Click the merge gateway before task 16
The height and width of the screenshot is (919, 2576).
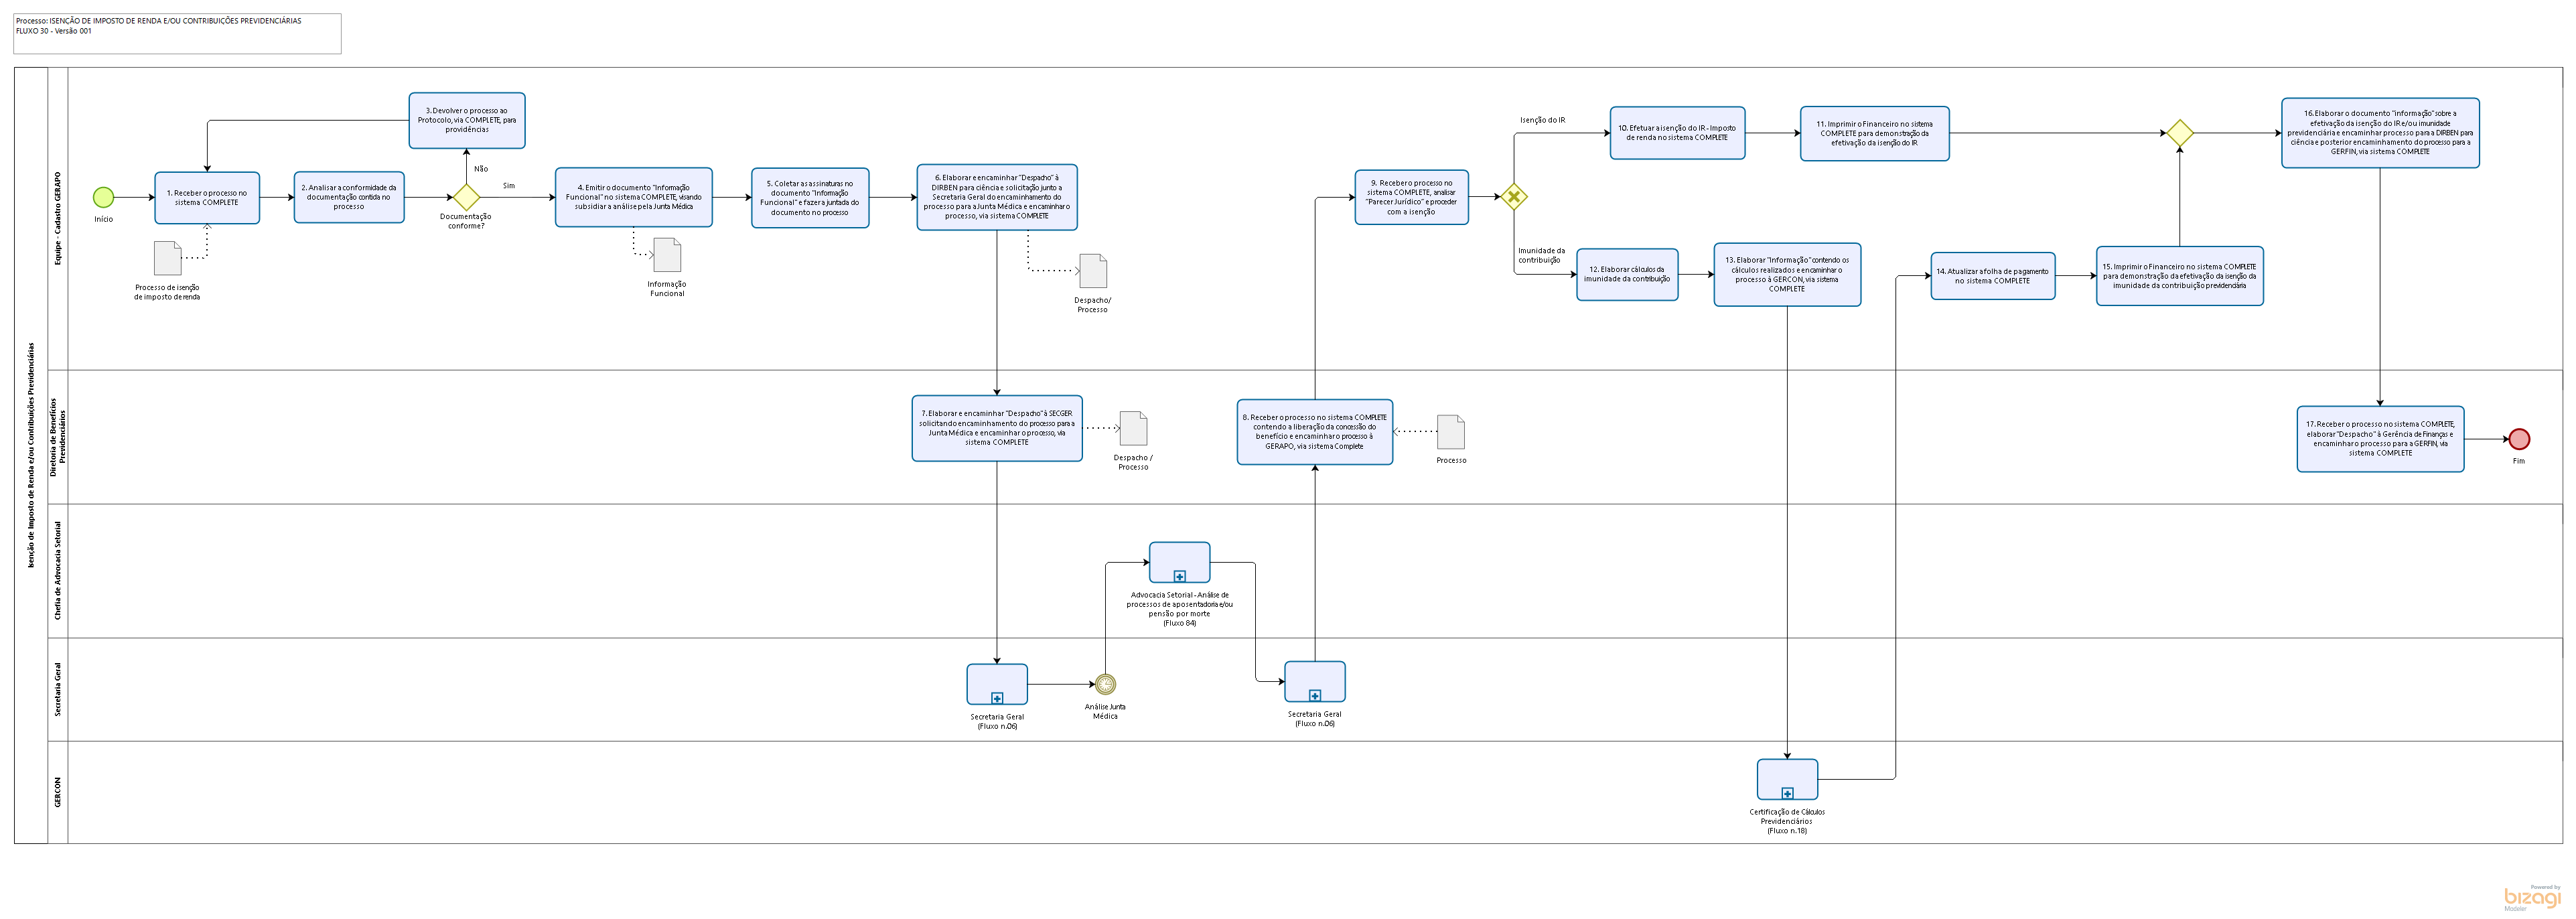pos(2179,133)
